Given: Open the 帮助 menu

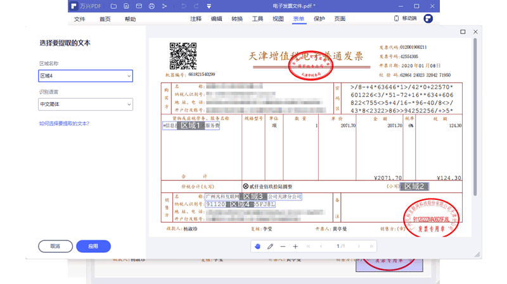Looking at the screenshot, I should click(131, 19).
